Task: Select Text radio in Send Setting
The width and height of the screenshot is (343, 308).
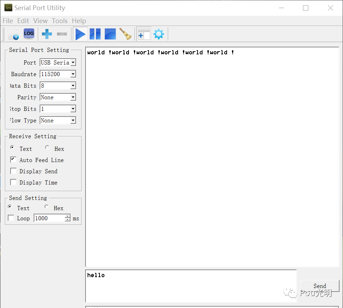Action: 9,207
